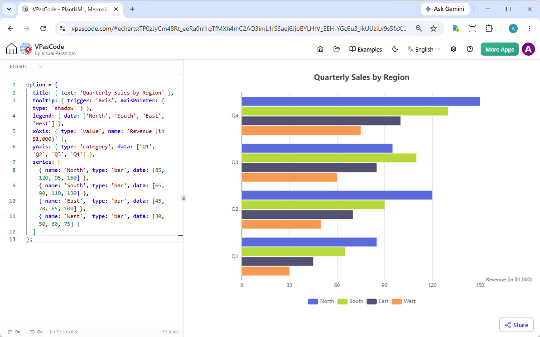The width and height of the screenshot is (540, 337).
Task: Click the small home icon beside the folder icon
Action: pyautogui.click(x=320, y=49)
